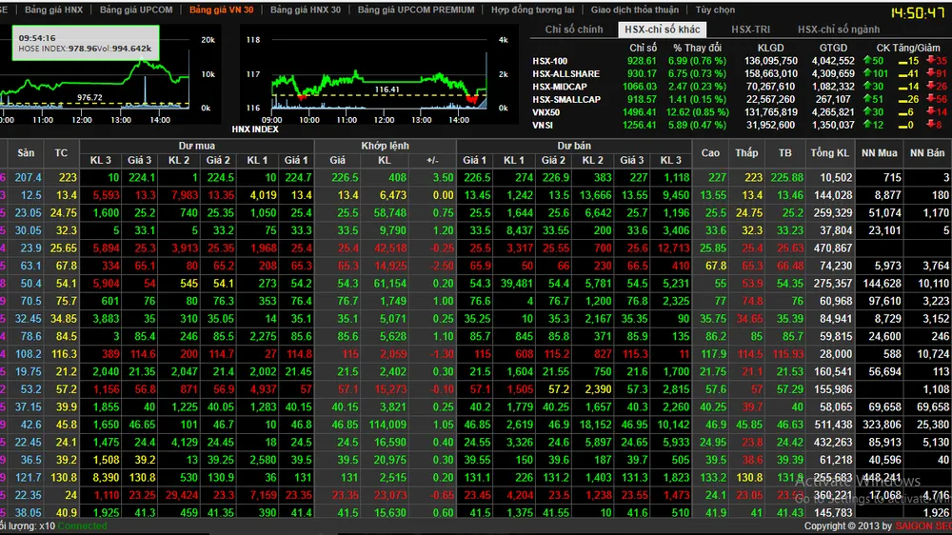
Task: Open Bảng giá UPCOM PREMIUM tab
Action: click(x=416, y=10)
